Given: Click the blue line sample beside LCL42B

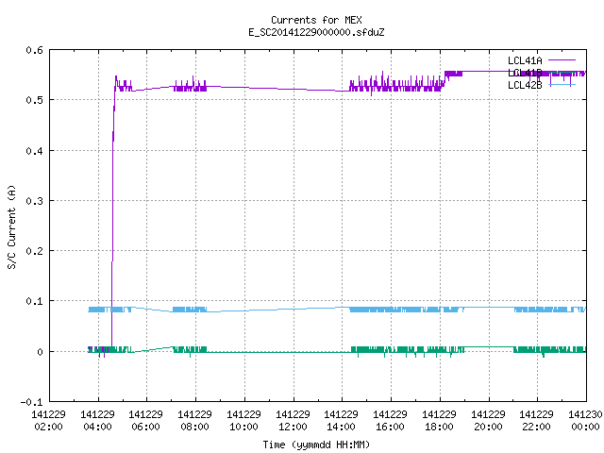Looking at the screenshot, I should click(562, 85).
